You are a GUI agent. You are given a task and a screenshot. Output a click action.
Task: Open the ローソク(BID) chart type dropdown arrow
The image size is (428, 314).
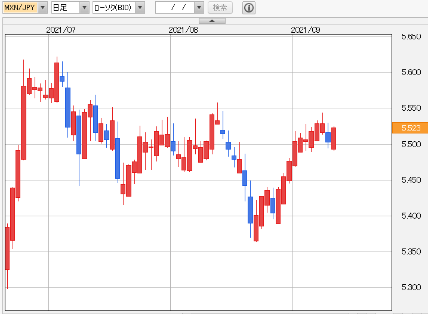click(x=140, y=8)
